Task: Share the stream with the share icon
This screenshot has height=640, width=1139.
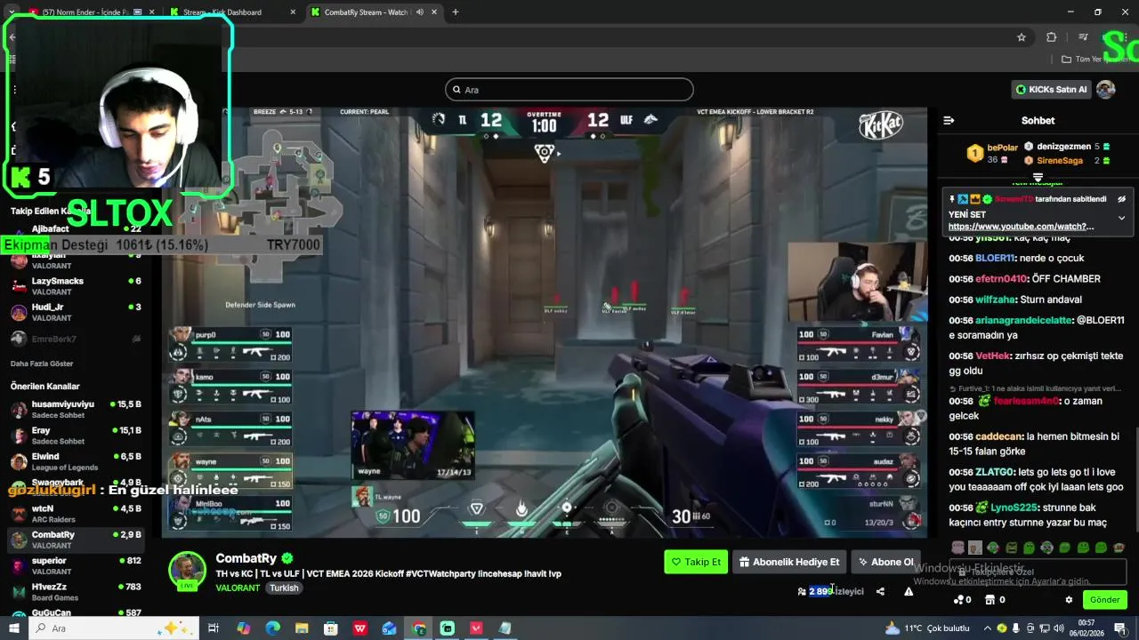Action: coord(880,591)
